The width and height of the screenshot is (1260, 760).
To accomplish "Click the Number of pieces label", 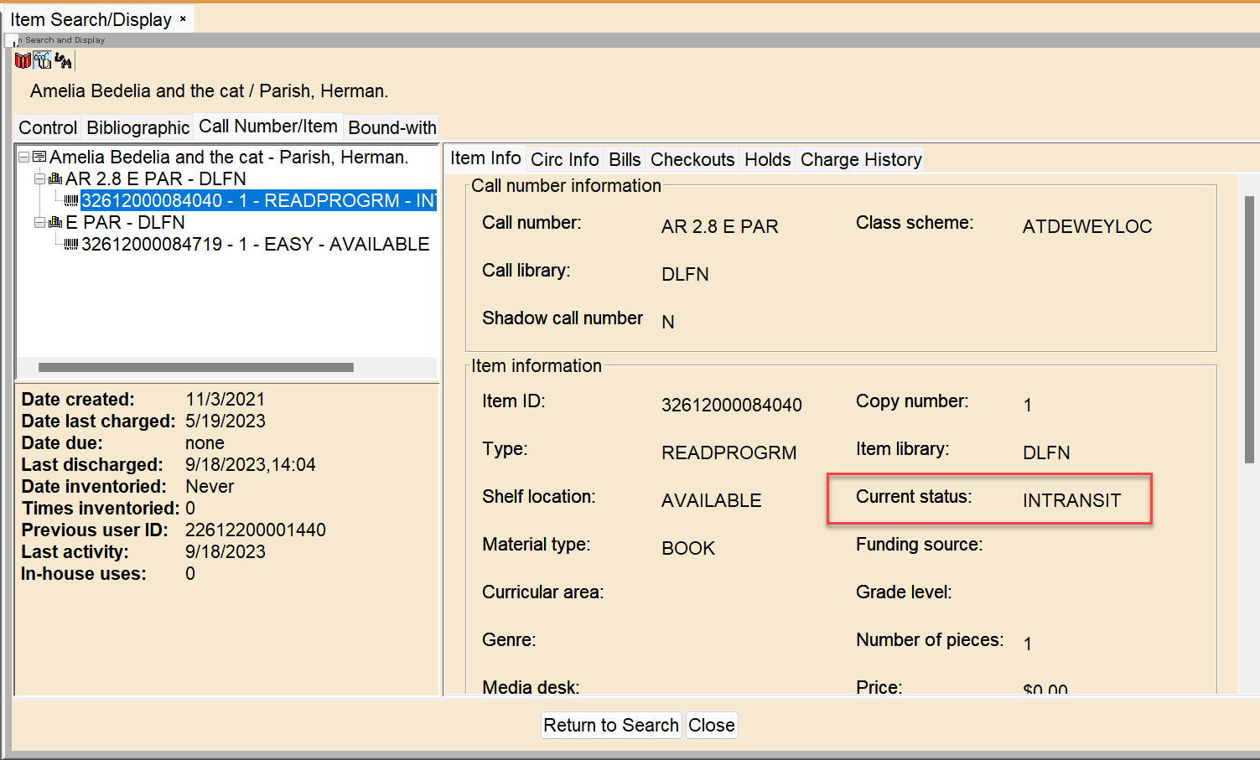I will click(930, 640).
